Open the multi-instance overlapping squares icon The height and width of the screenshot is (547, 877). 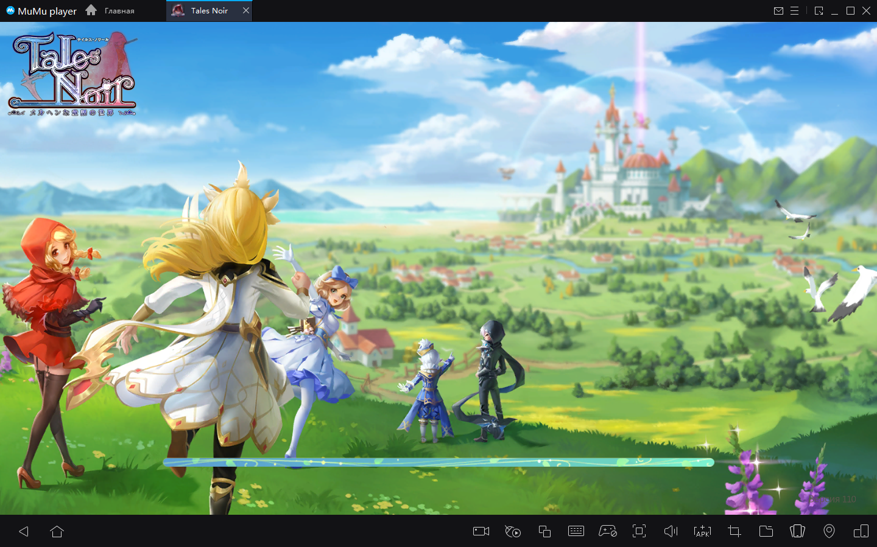pos(544,531)
